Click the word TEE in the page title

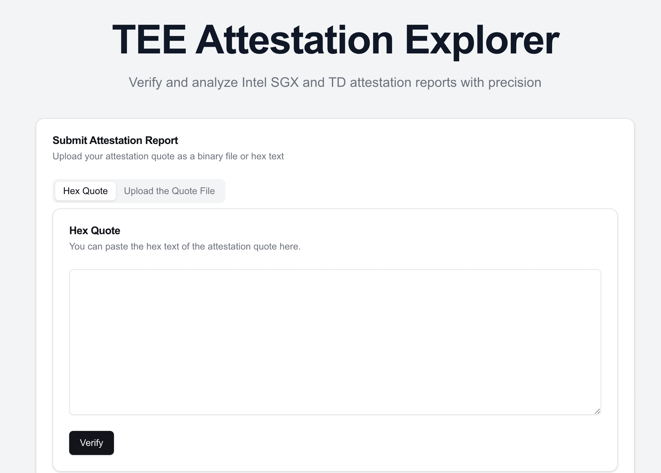pos(149,40)
